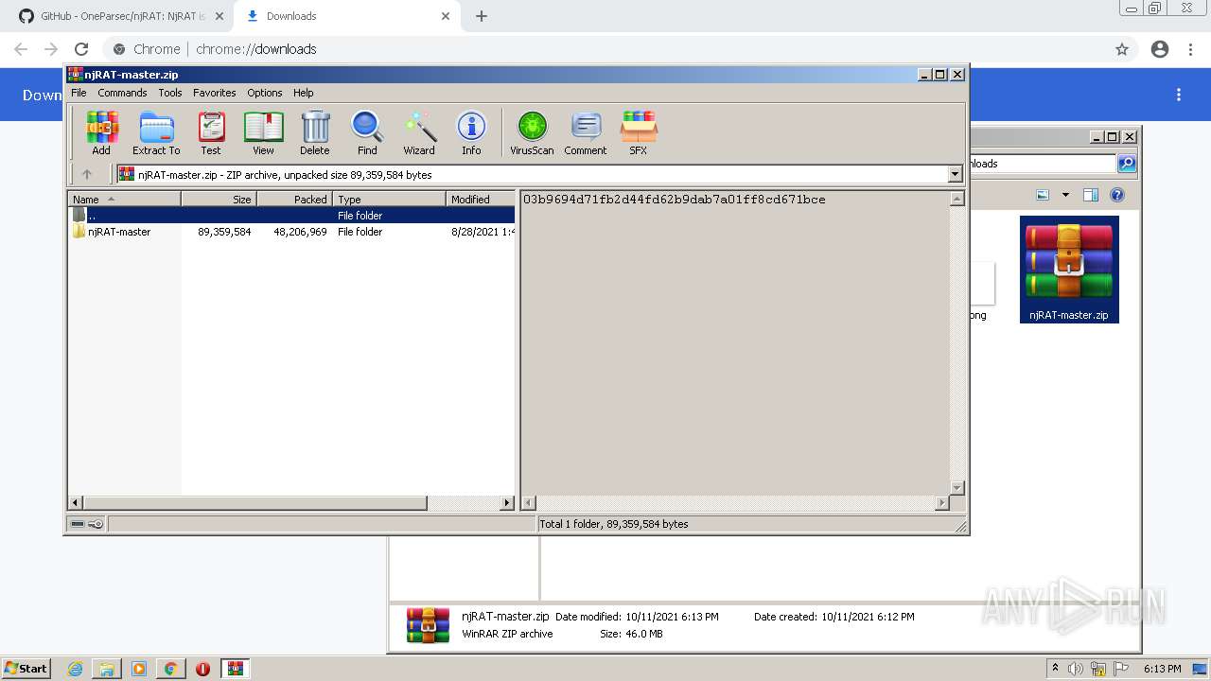1211x681 pixels.
Task: Click the taskbar clock 6:13 PM
Action: pyautogui.click(x=1163, y=669)
